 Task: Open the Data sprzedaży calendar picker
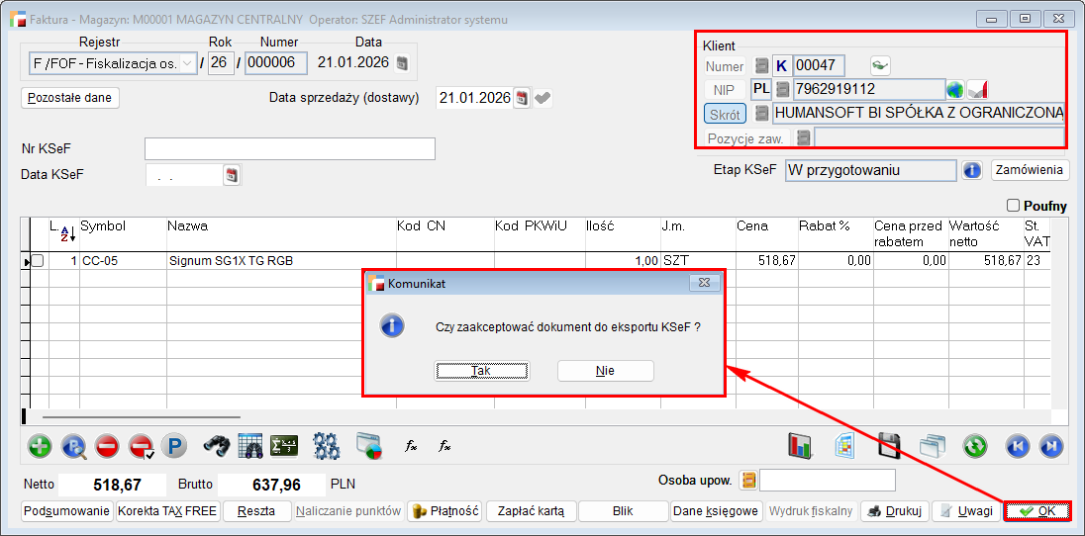[x=522, y=98]
